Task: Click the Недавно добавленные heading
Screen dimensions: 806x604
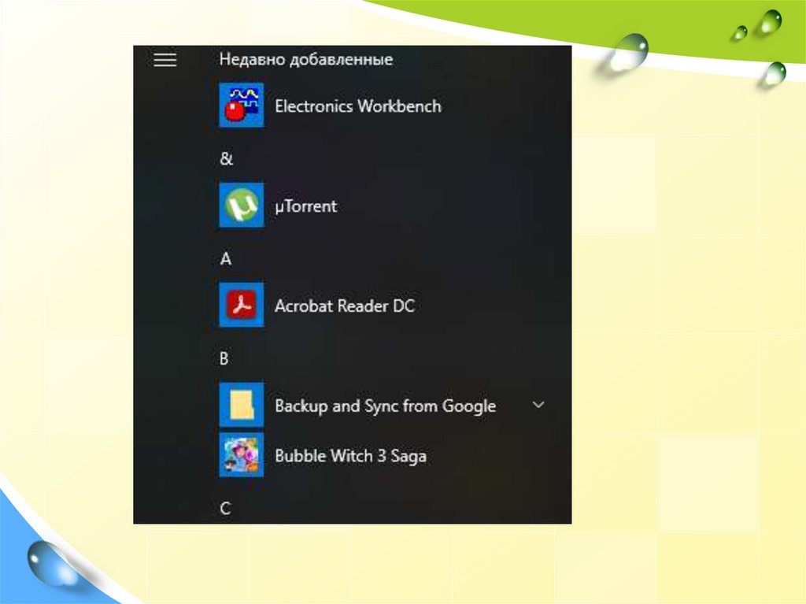Action: pyautogui.click(x=306, y=60)
